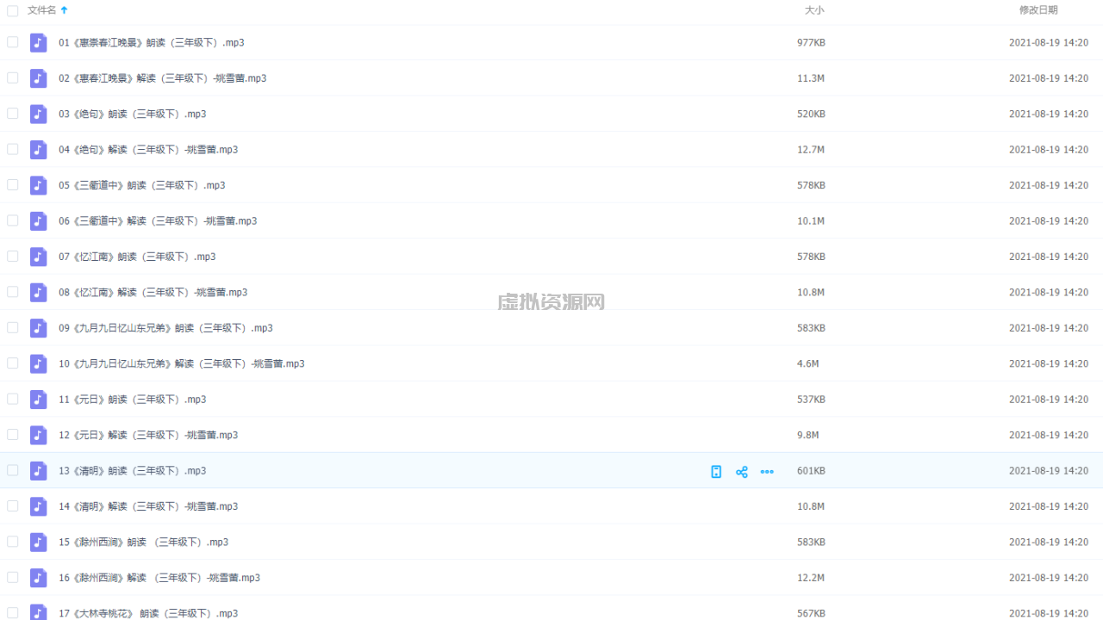
Task: Check the box for 02《惠春江晚景》解读
Action: pyautogui.click(x=12, y=77)
